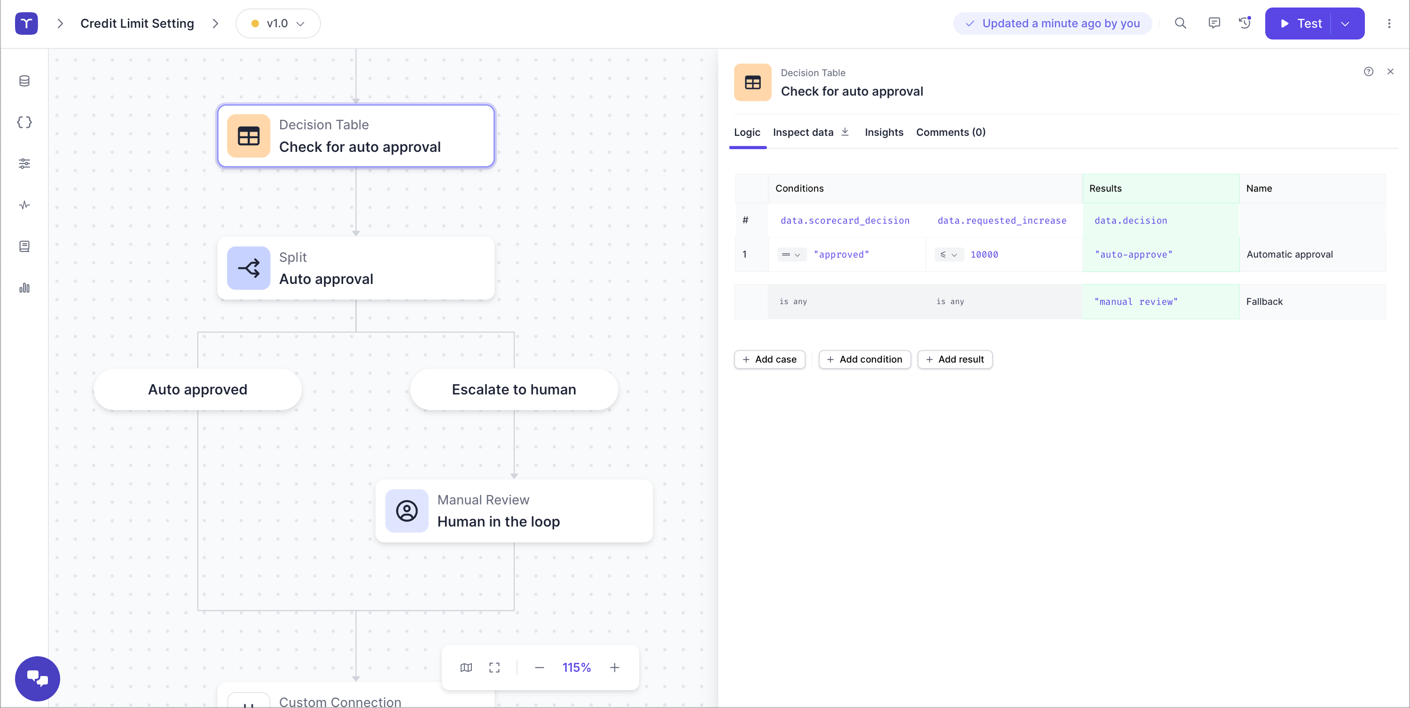Open the Test button dropdown arrow

(x=1345, y=24)
